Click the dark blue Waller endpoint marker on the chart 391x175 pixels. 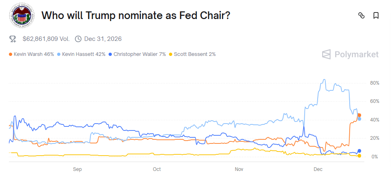359,151
